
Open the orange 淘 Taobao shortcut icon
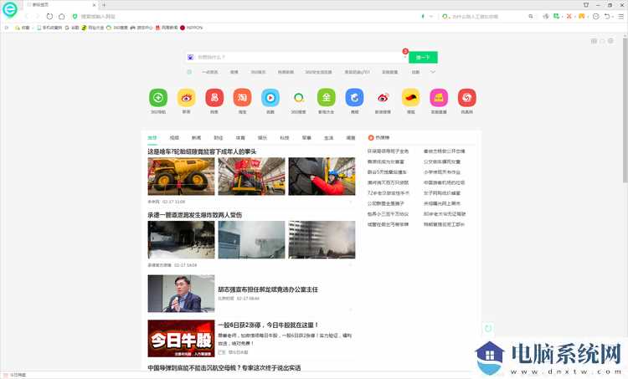coord(242,98)
